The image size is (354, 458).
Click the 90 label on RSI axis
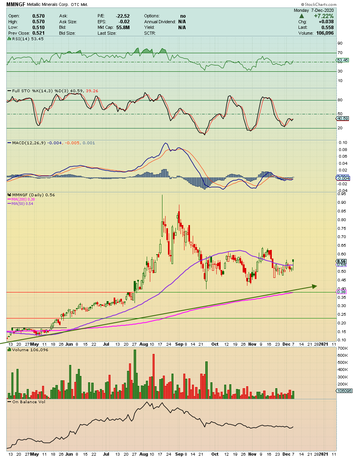tap(340, 43)
